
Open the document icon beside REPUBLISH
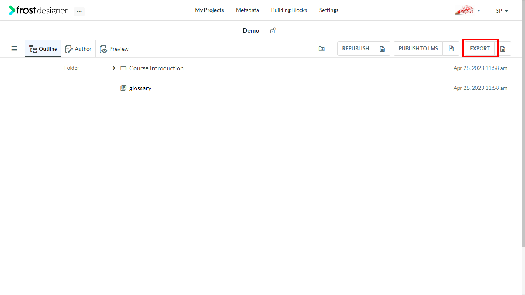tap(382, 49)
